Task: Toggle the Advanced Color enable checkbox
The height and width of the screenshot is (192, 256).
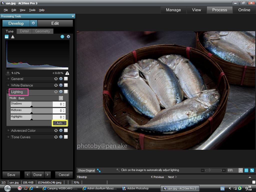Action: [66, 130]
